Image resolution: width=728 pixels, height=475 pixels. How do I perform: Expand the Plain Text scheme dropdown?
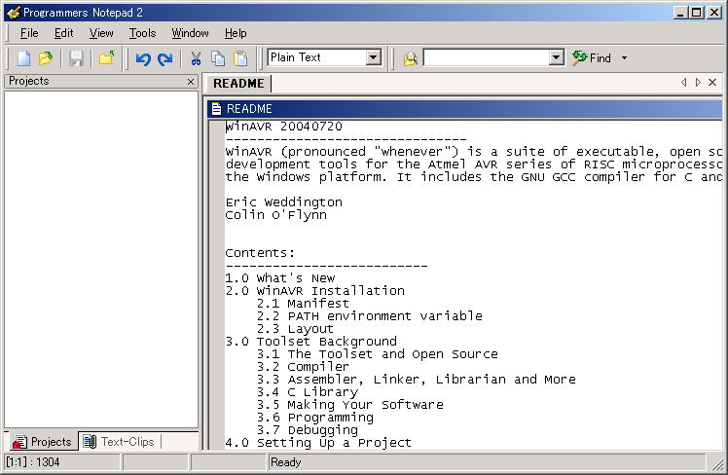[373, 57]
